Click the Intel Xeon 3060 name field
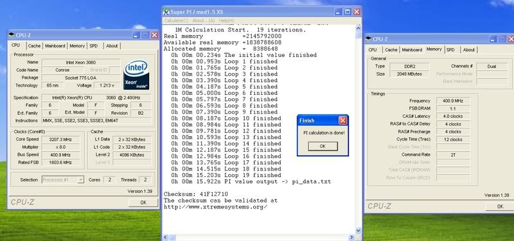The image size is (514, 241). 81,62
